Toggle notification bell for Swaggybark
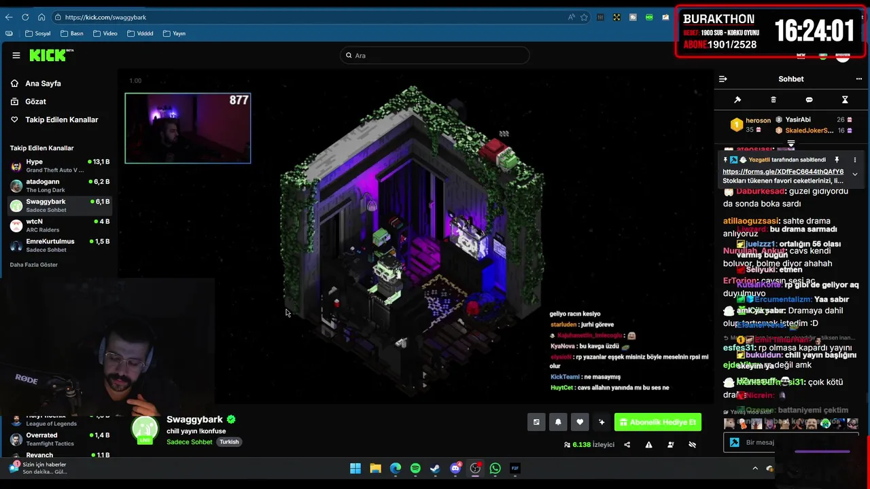The image size is (870, 489). [558, 422]
